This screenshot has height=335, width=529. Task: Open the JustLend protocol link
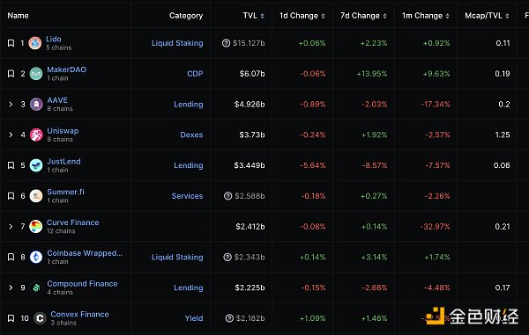click(63, 162)
